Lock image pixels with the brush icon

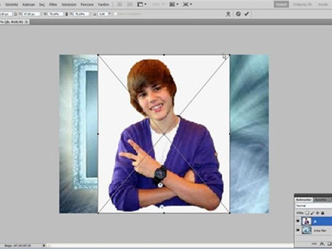(x=312, y=213)
